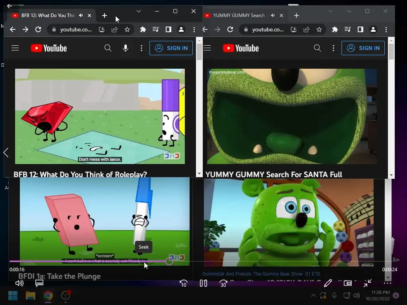The width and height of the screenshot is (407, 305).
Task: Go to YouTube home logo in right window
Action: coord(241,48)
